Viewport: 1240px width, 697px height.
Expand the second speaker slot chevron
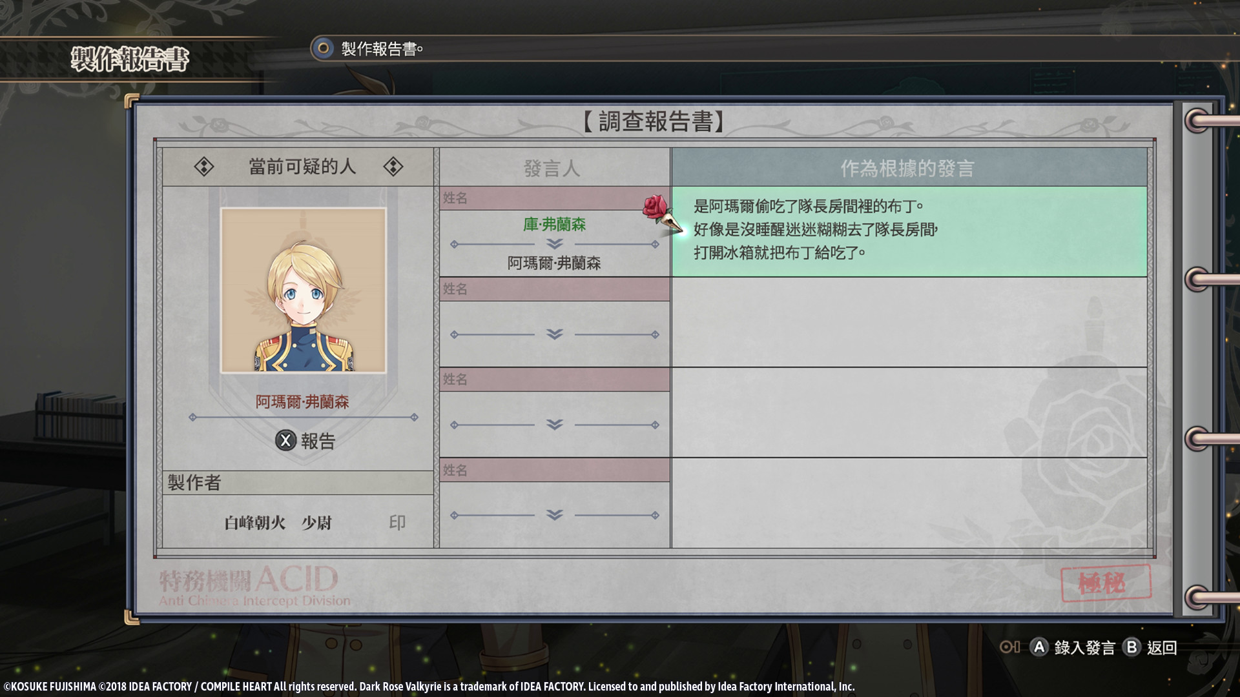(554, 334)
